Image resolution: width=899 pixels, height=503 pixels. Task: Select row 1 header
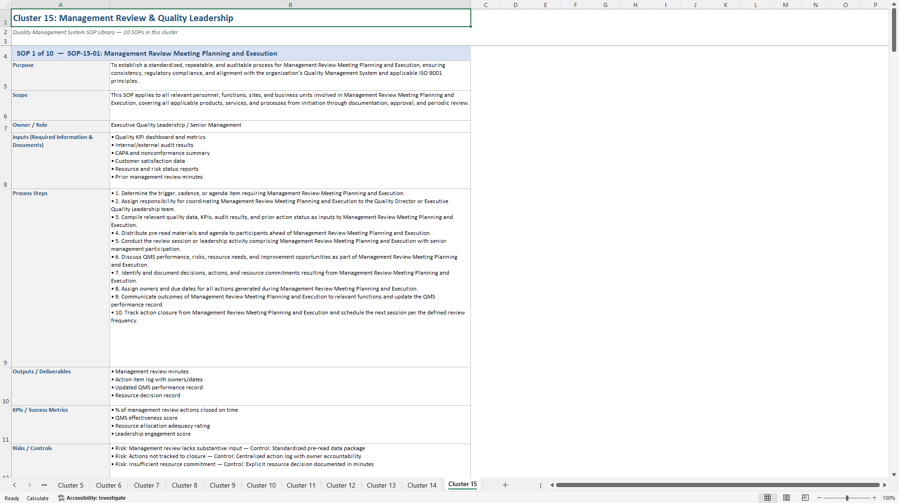point(6,18)
